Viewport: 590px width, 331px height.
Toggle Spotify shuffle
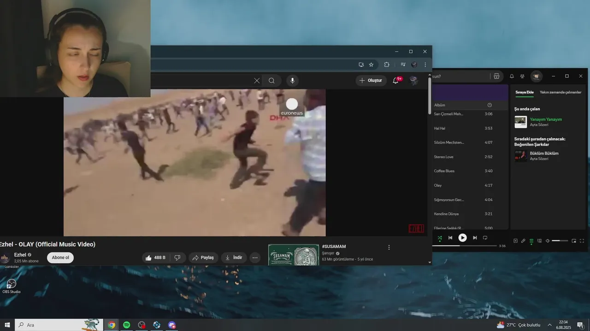point(439,238)
